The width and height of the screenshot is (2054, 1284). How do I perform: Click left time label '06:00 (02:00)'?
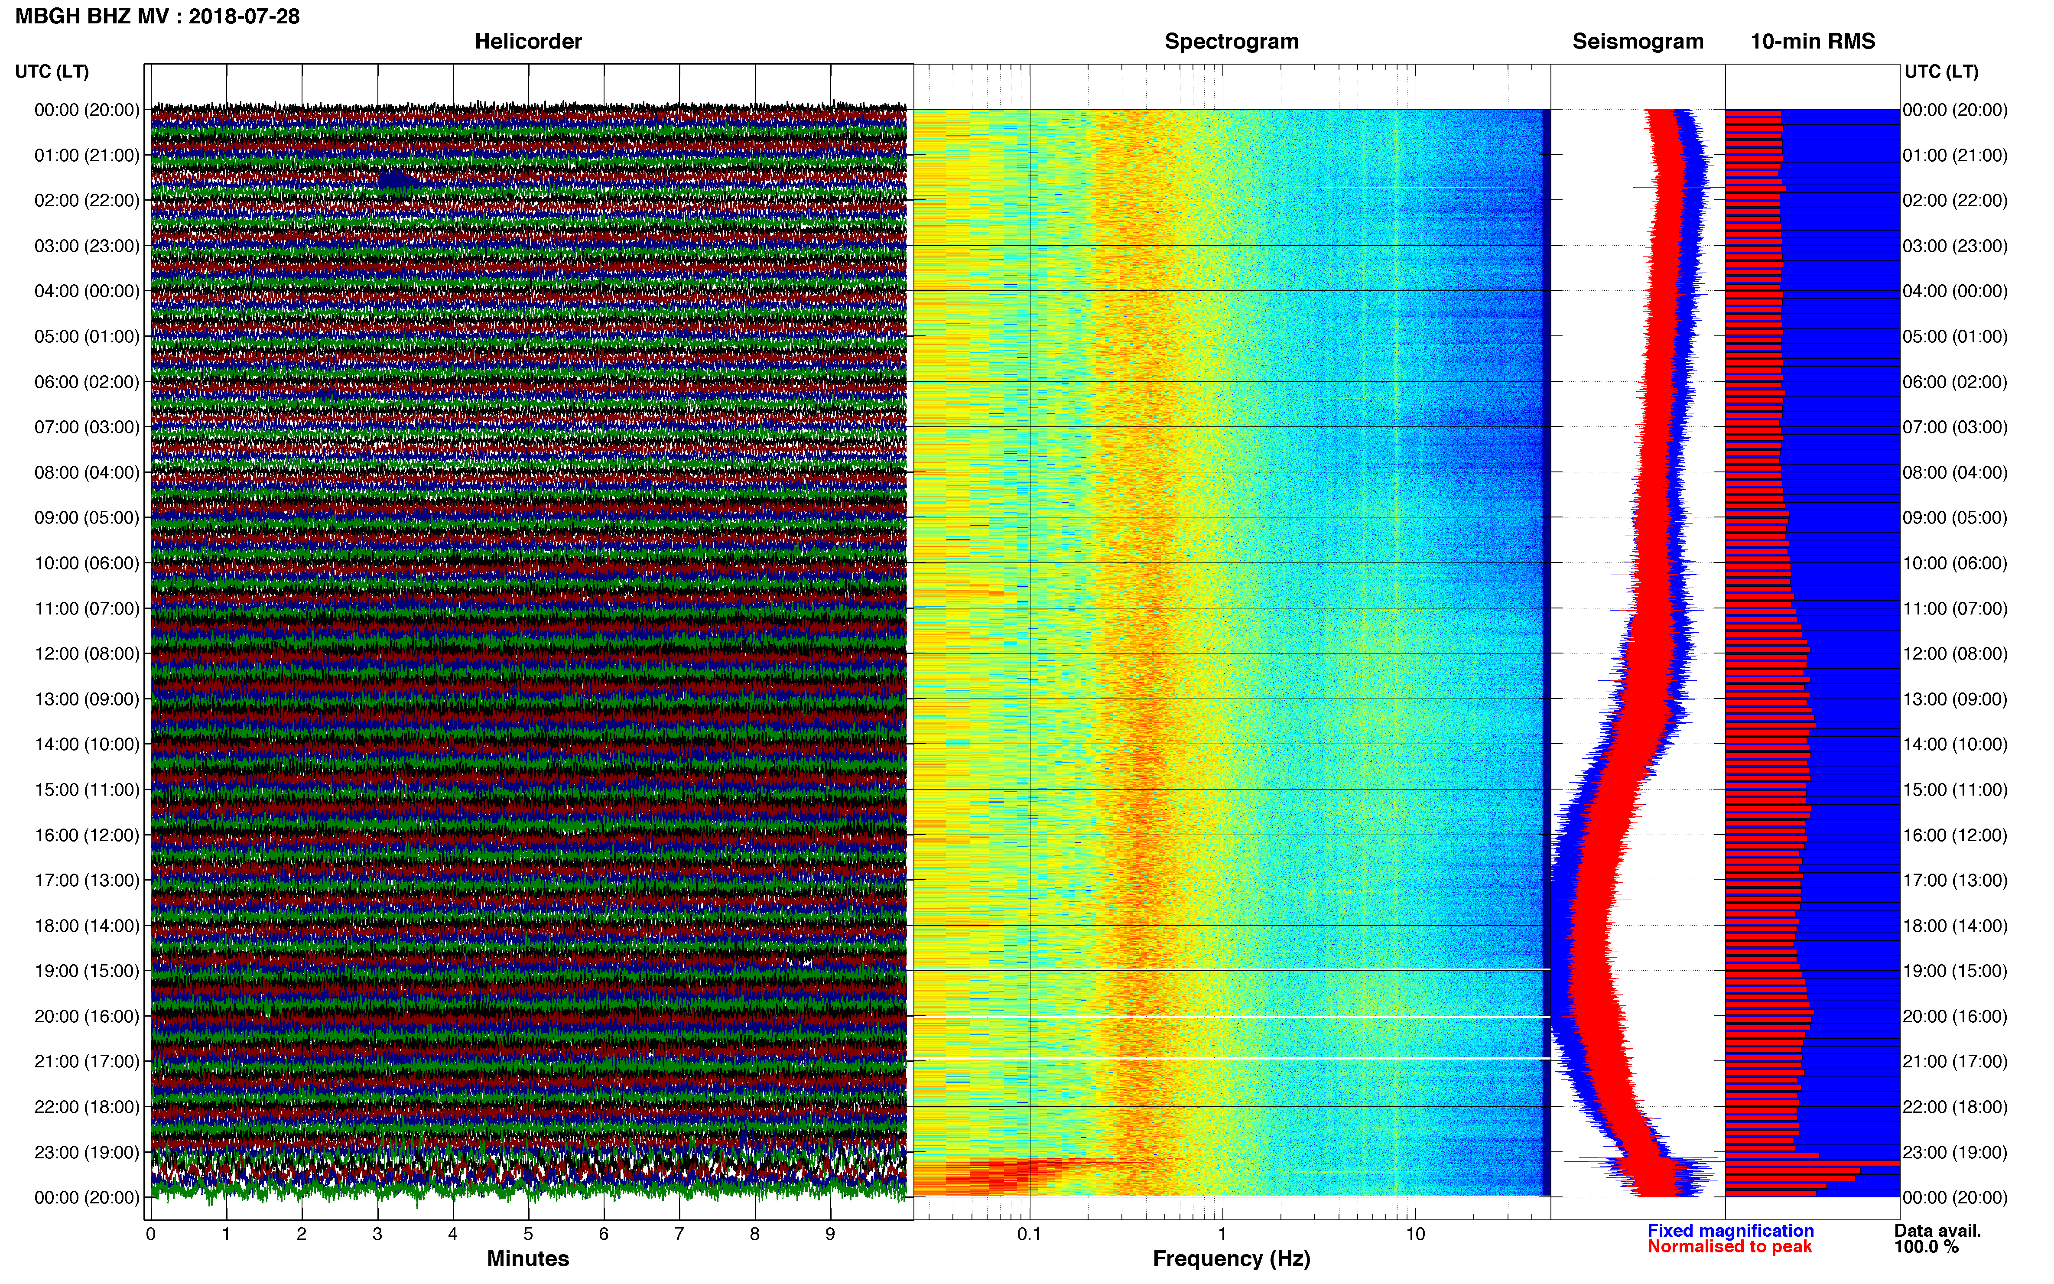point(87,381)
